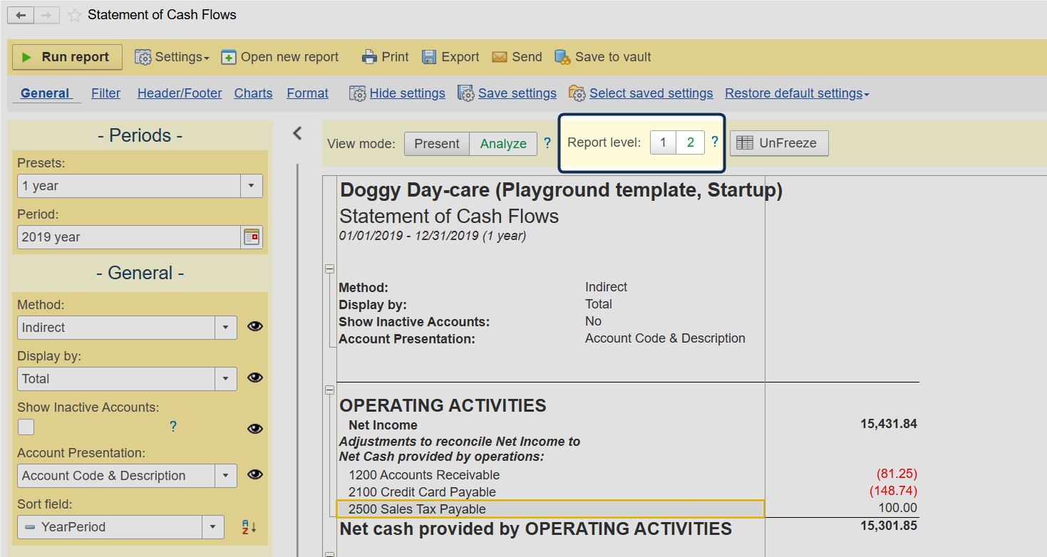Toggle sort order A-Z icon
Screen dimensions: 1047x557
click(x=249, y=527)
